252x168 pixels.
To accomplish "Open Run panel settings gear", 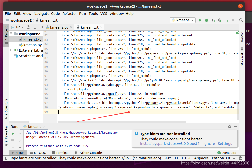I will pyautogui.click(x=229, y=127).
